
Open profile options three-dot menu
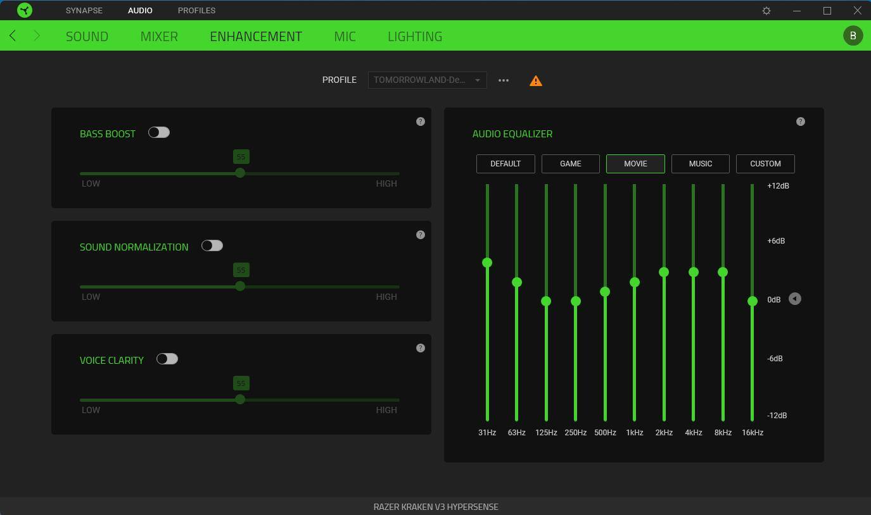point(504,80)
